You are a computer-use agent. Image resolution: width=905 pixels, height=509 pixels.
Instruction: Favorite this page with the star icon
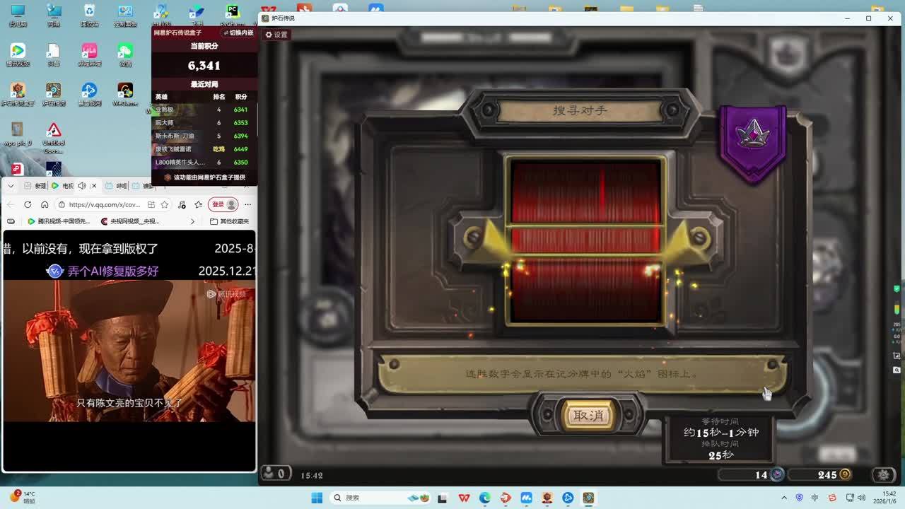(x=164, y=204)
